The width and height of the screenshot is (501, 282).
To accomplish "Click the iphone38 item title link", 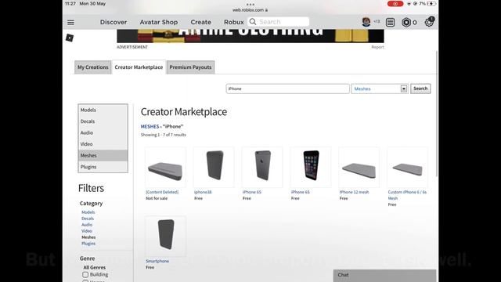I will [203, 192].
